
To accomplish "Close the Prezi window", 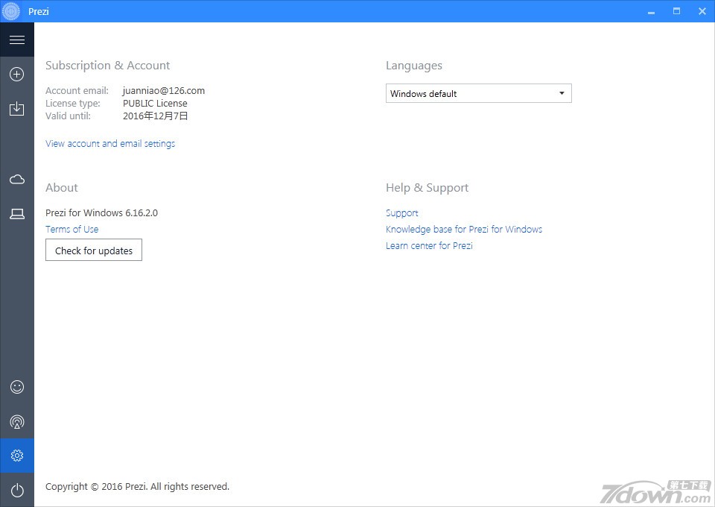I will (702, 11).
